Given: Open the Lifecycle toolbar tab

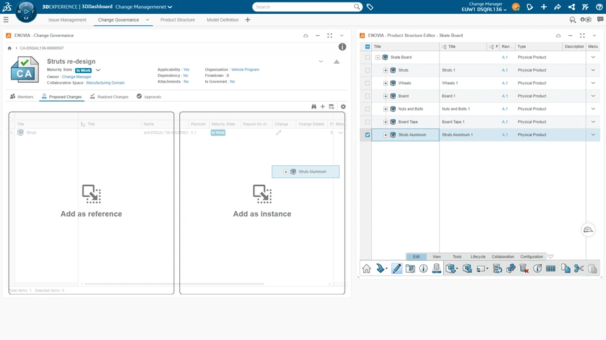Looking at the screenshot, I should point(478,257).
